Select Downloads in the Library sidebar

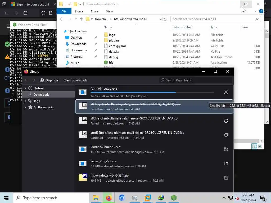[x=48, y=95]
